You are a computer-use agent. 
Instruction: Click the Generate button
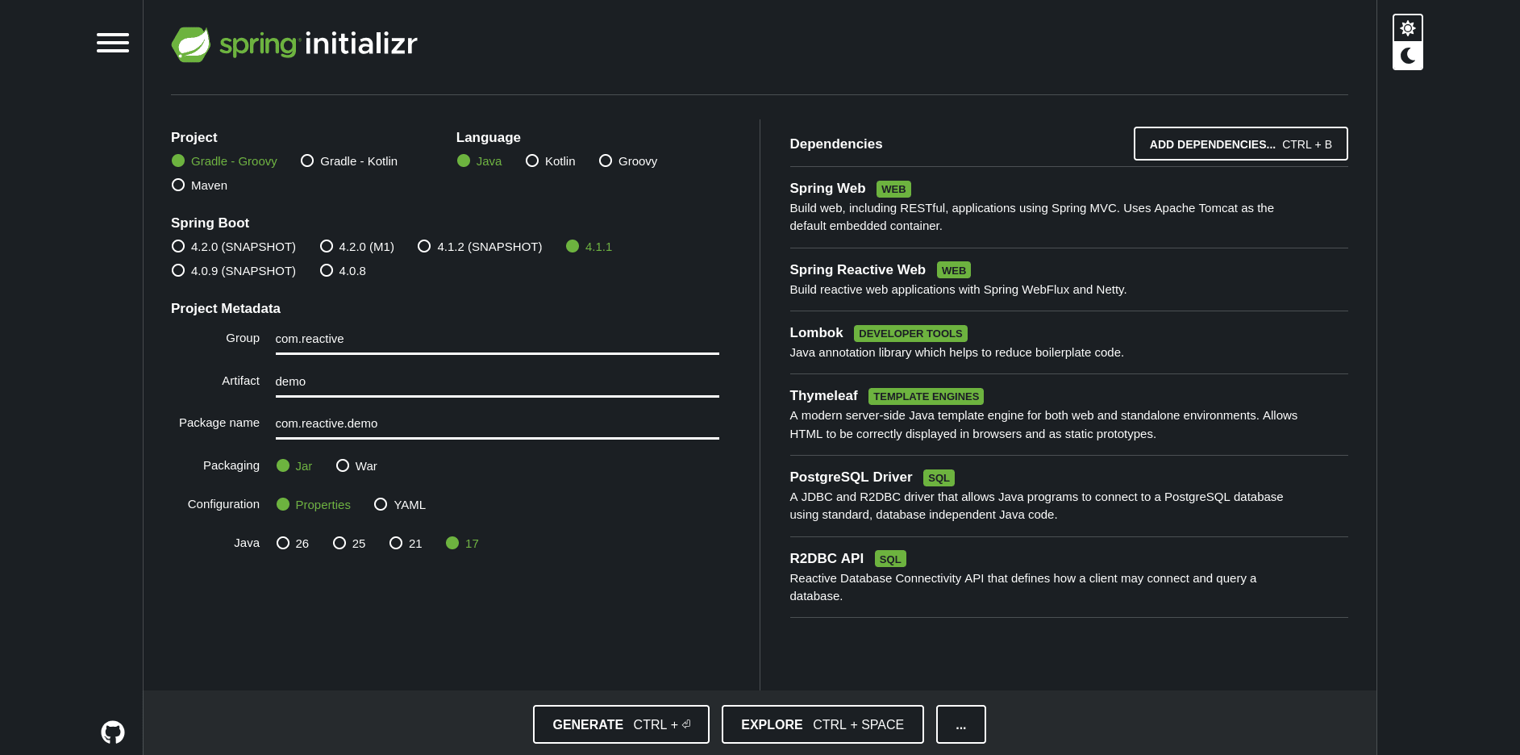[x=621, y=724]
